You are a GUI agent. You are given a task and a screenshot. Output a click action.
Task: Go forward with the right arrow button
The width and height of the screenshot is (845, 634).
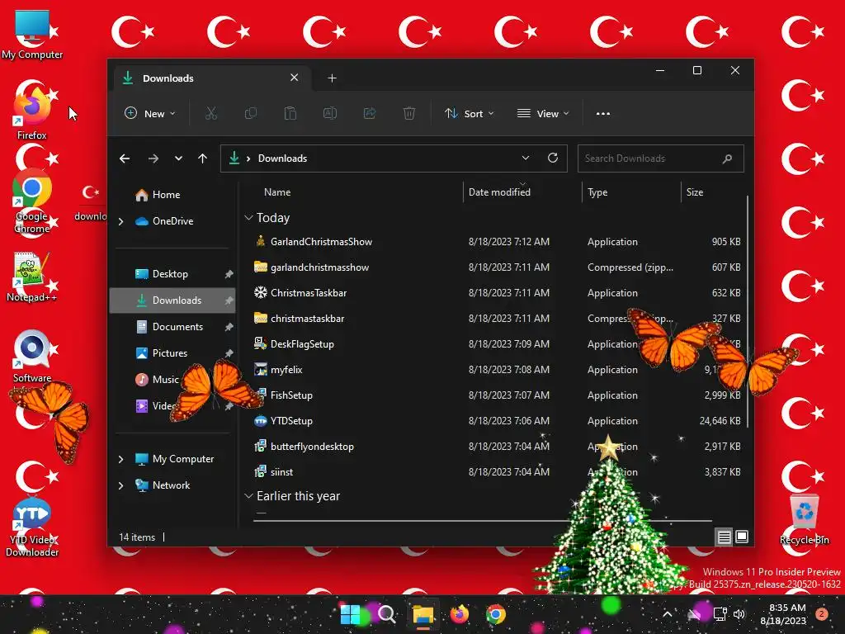153,158
